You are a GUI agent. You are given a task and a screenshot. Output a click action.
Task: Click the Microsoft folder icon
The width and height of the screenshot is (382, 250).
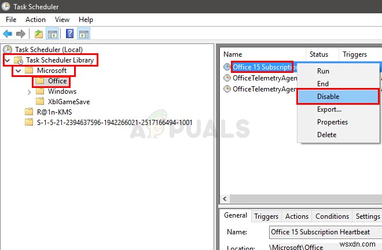(x=29, y=71)
